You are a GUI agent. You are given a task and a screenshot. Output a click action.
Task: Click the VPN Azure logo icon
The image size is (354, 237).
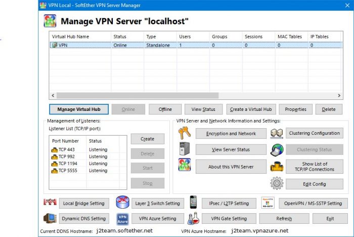[122, 219]
